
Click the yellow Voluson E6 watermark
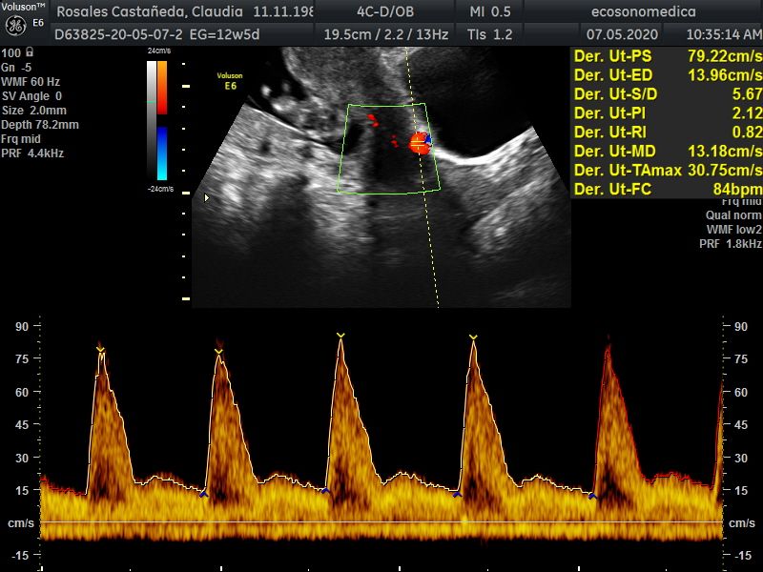(229, 80)
